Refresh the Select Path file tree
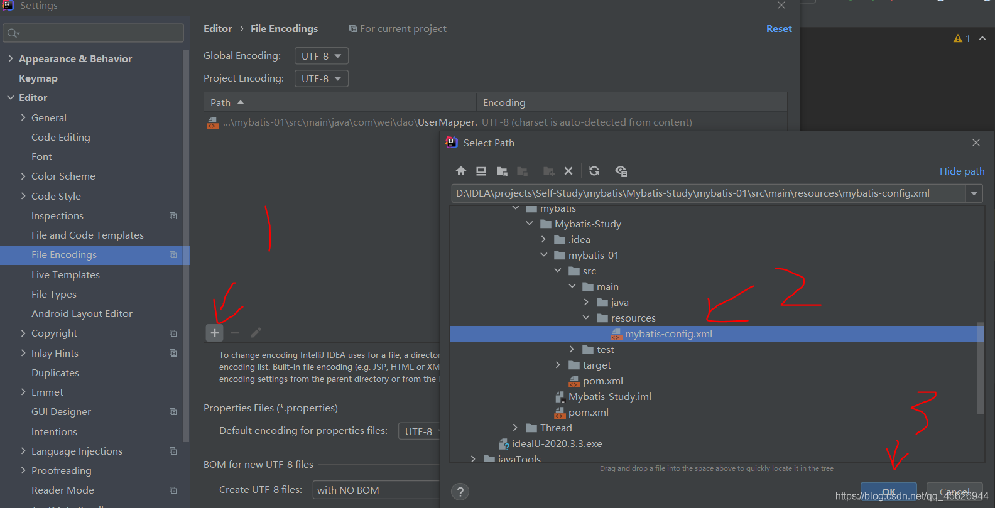The width and height of the screenshot is (995, 508). 594,171
